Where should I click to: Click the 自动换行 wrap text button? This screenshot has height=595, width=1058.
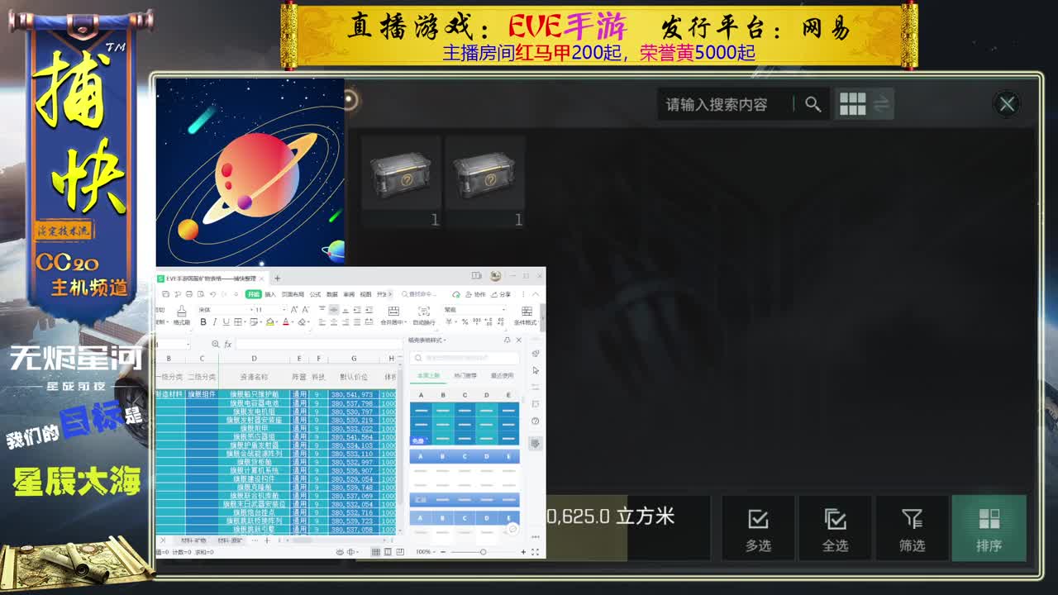(424, 315)
